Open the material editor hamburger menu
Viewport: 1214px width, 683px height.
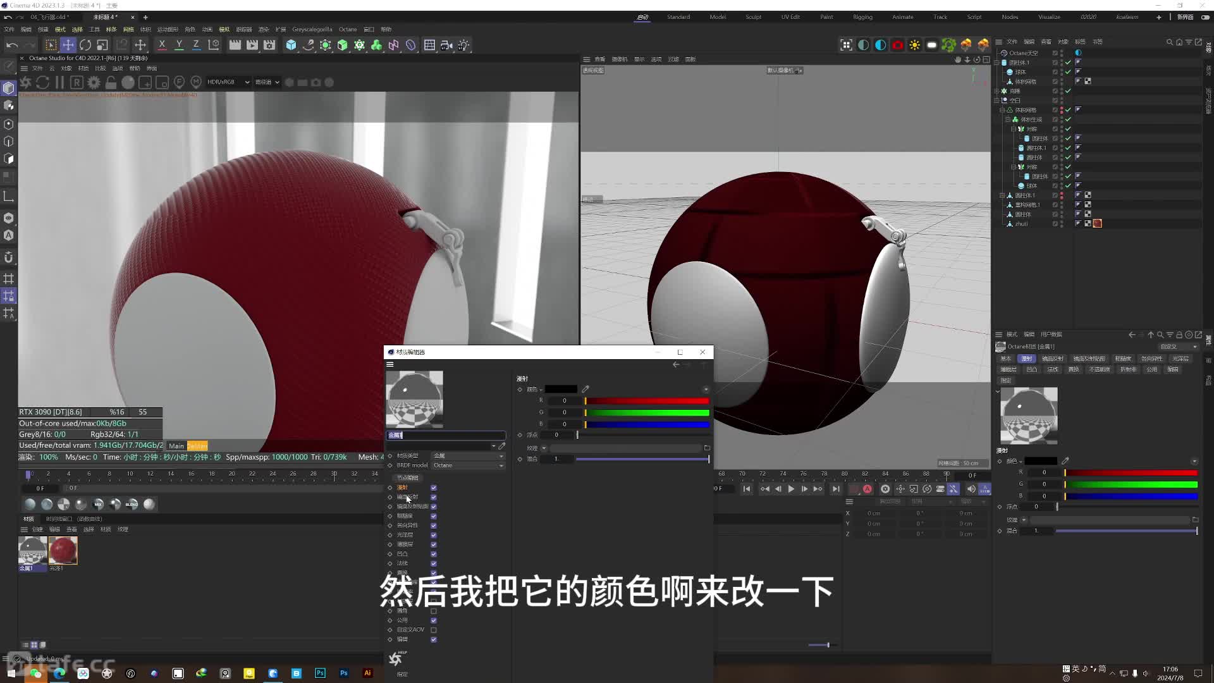tap(390, 364)
